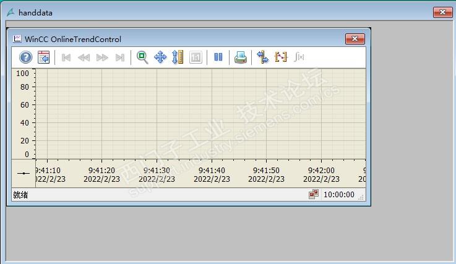Viewport: 456px width, 264px height.
Task: Click the resize grip in status bar corner
Action: pos(361,197)
